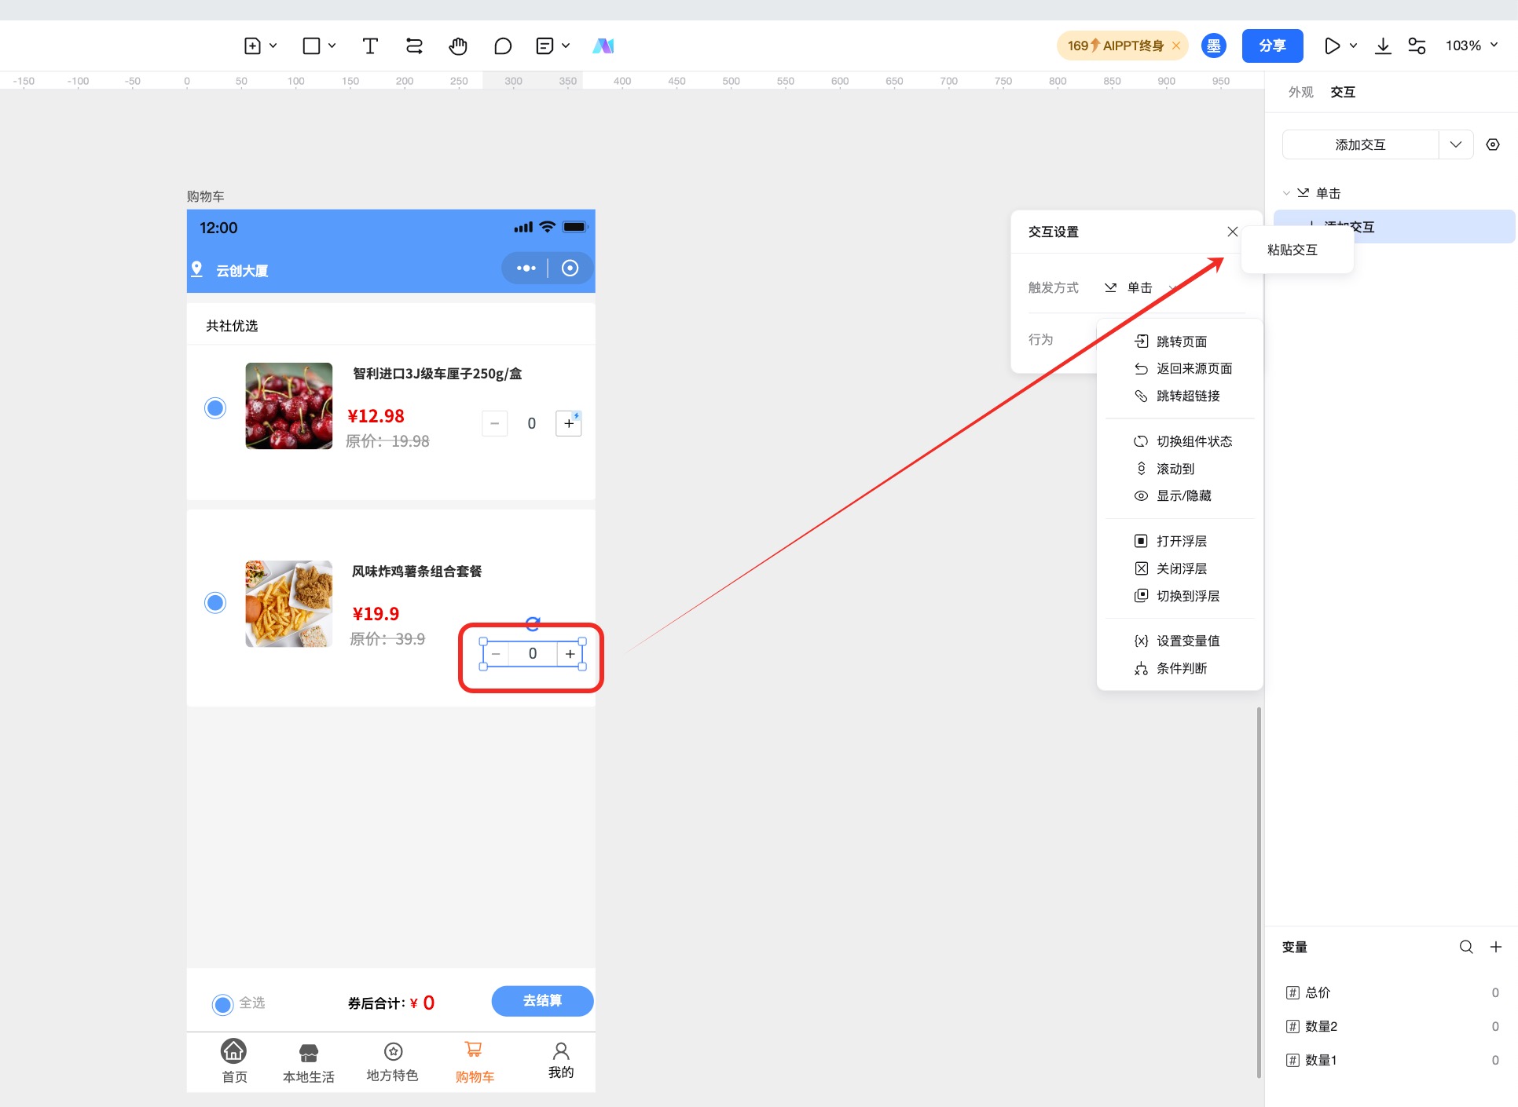Expand the 添加交互 dropdown chevron
The height and width of the screenshot is (1107, 1518).
(x=1456, y=144)
